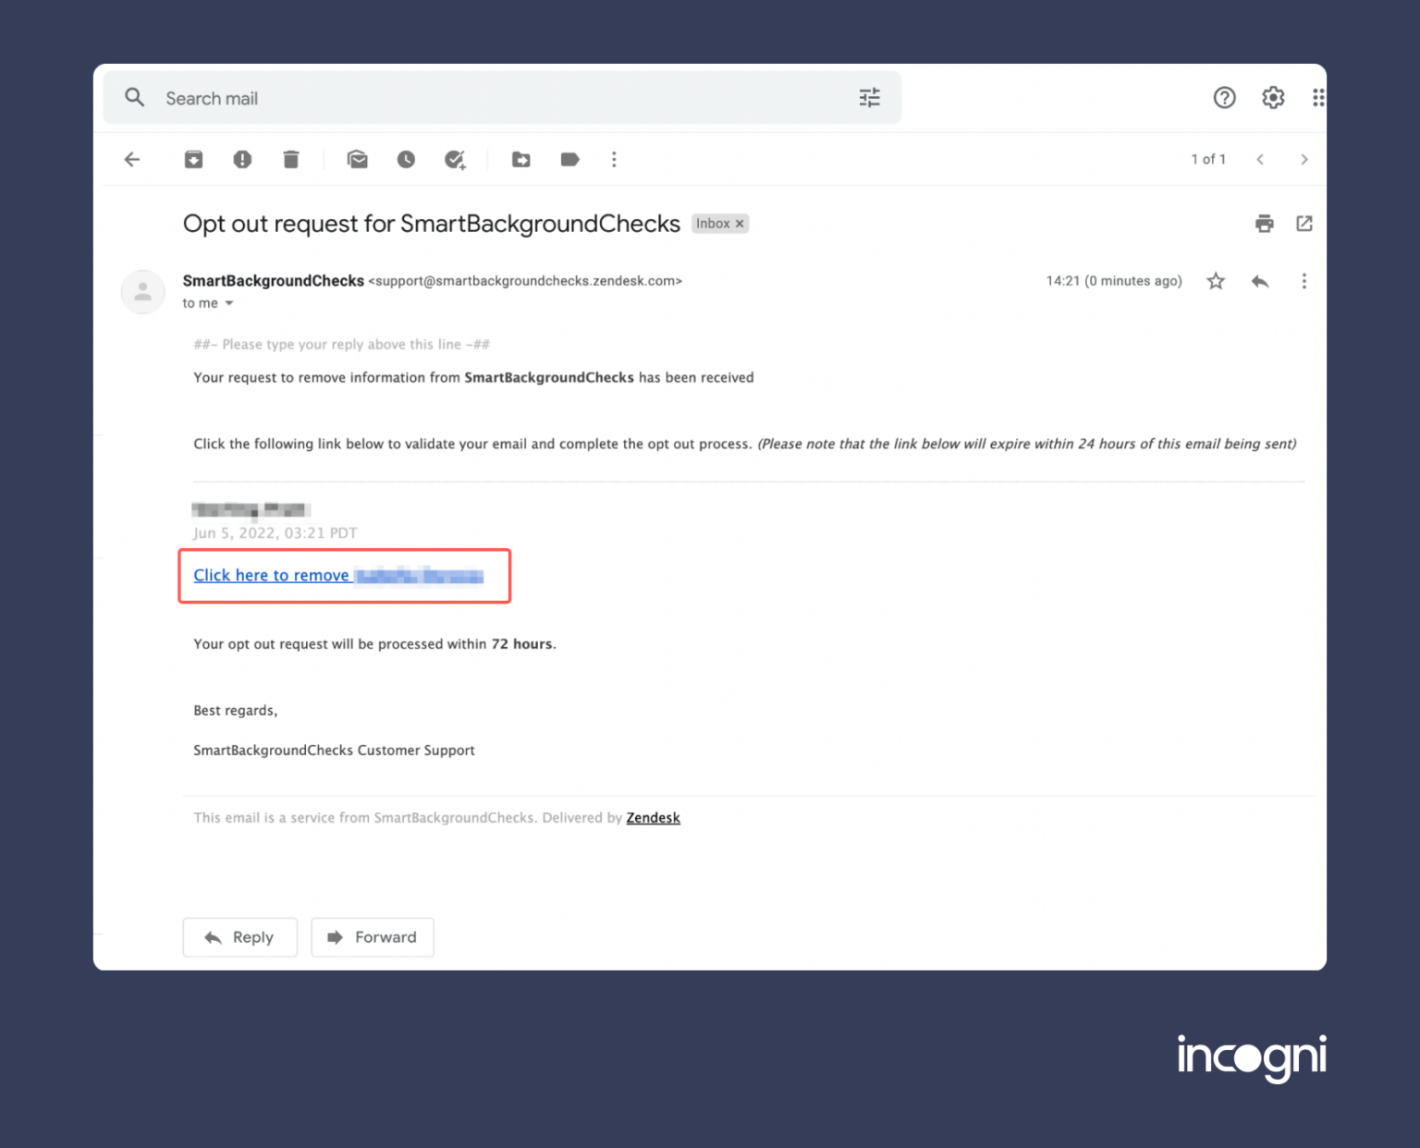This screenshot has height=1148, width=1420.
Task: Star the SmartBackgroundChecks message
Action: [x=1215, y=281]
